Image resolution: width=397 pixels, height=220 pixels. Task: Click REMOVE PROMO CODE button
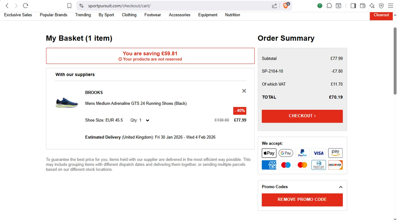coord(302,200)
